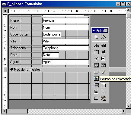
Task: Select the Combo Box tool
Action: (x=96, y=65)
